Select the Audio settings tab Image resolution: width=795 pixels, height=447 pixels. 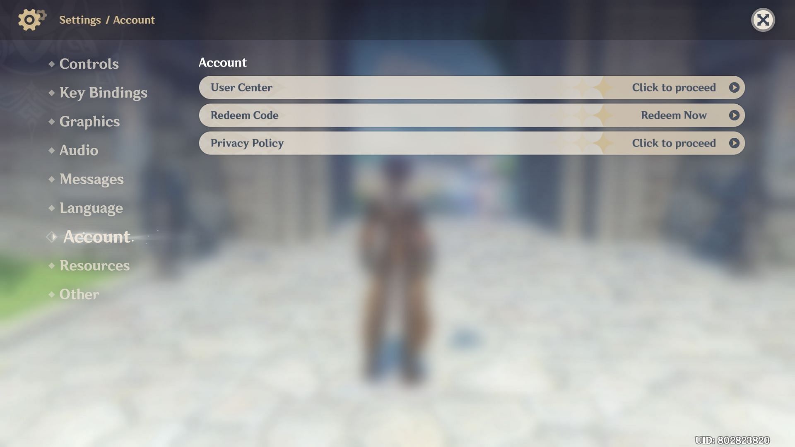tap(79, 151)
